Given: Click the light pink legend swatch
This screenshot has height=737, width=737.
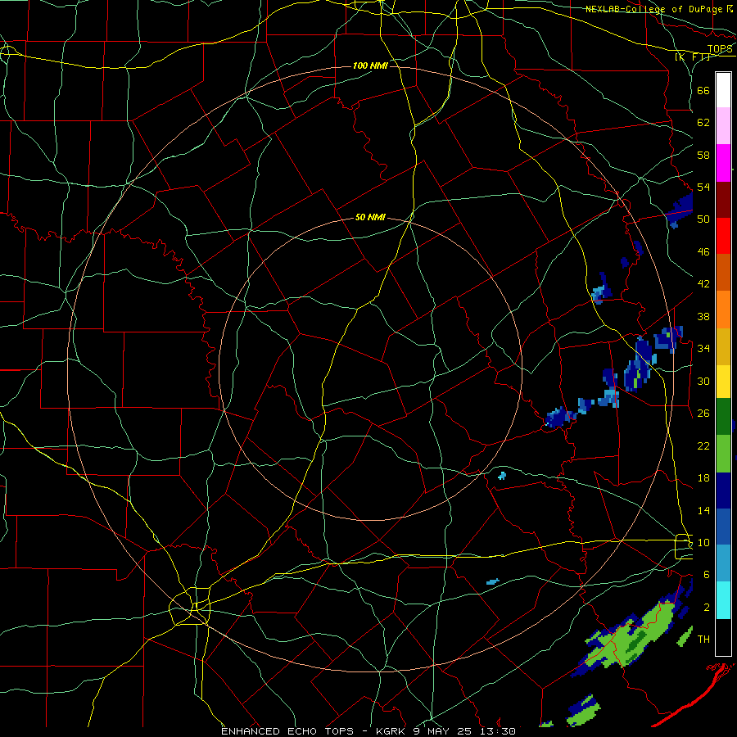Looking at the screenshot, I should (x=723, y=126).
